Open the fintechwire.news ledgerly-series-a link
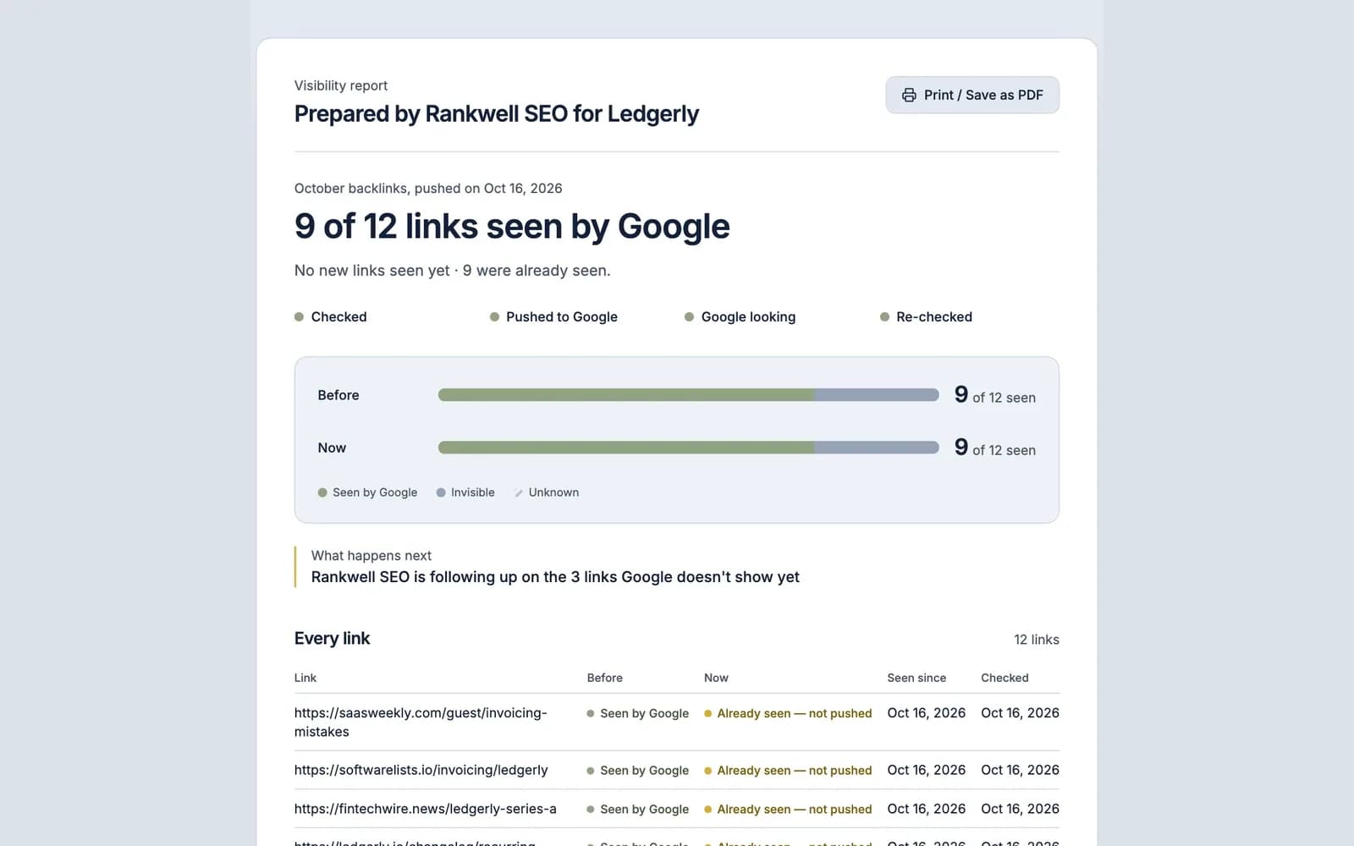 [x=425, y=809]
